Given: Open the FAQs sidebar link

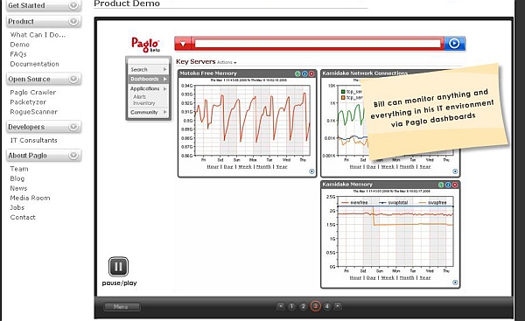Looking at the screenshot, I should [x=18, y=54].
